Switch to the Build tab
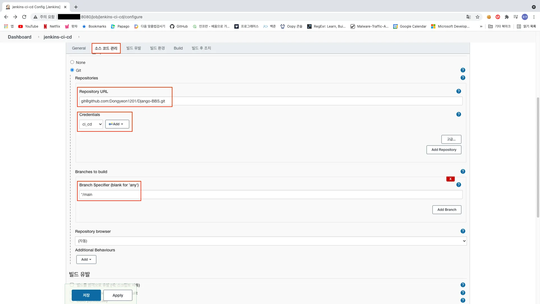Screen dimensions: 540x304 coord(178,48)
